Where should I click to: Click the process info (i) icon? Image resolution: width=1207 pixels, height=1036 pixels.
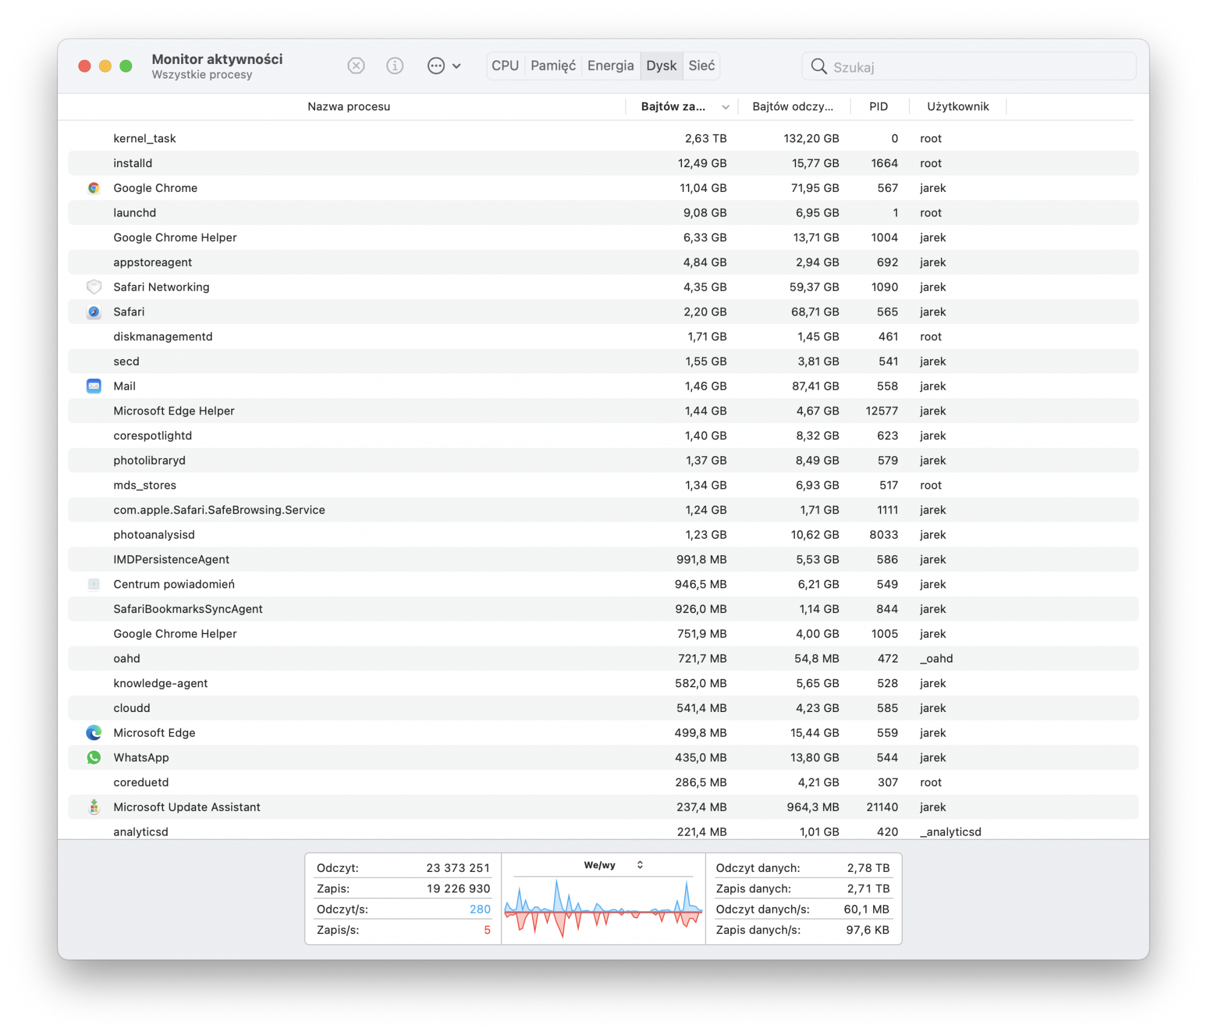coord(395,66)
